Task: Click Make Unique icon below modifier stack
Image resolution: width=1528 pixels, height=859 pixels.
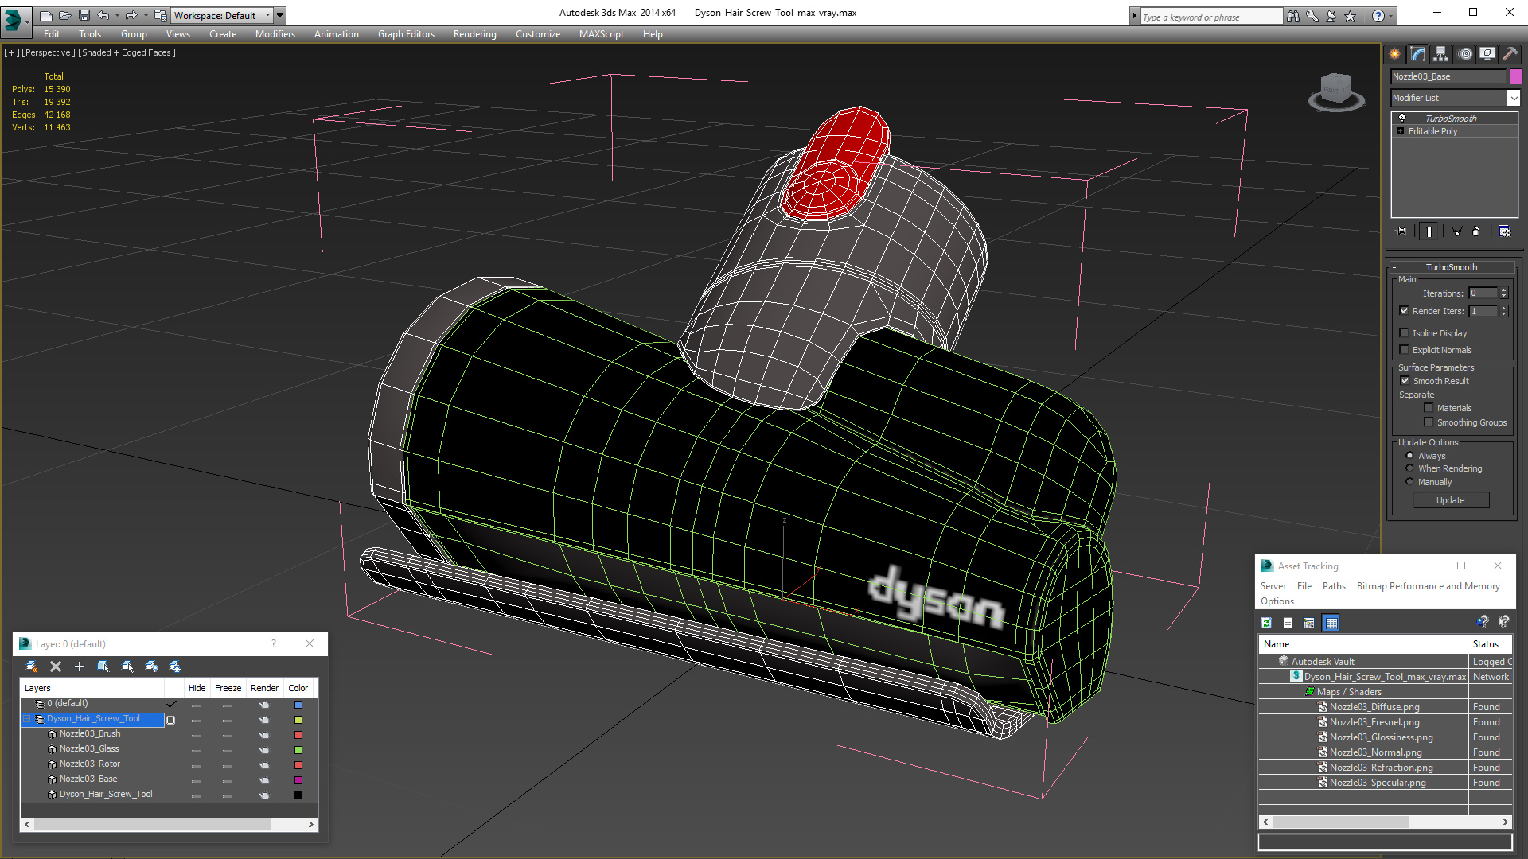Action: tap(1456, 231)
